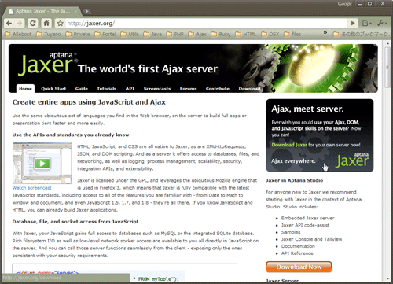Open the Portal bookmarks folder
The image size is (393, 284).
(105, 35)
